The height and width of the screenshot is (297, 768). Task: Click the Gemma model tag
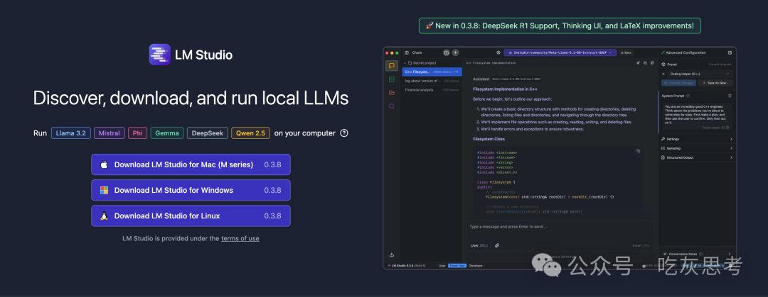pyautogui.click(x=167, y=133)
